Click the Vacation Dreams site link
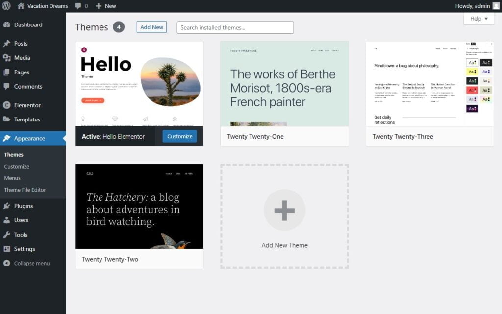Screen dimensions: 502x314 (x=48, y=6)
